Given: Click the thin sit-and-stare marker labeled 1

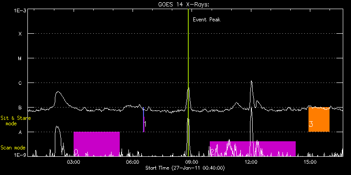Looking at the screenshot, I should (x=144, y=120).
